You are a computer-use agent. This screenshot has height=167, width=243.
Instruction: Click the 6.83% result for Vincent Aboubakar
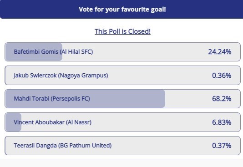222,122
